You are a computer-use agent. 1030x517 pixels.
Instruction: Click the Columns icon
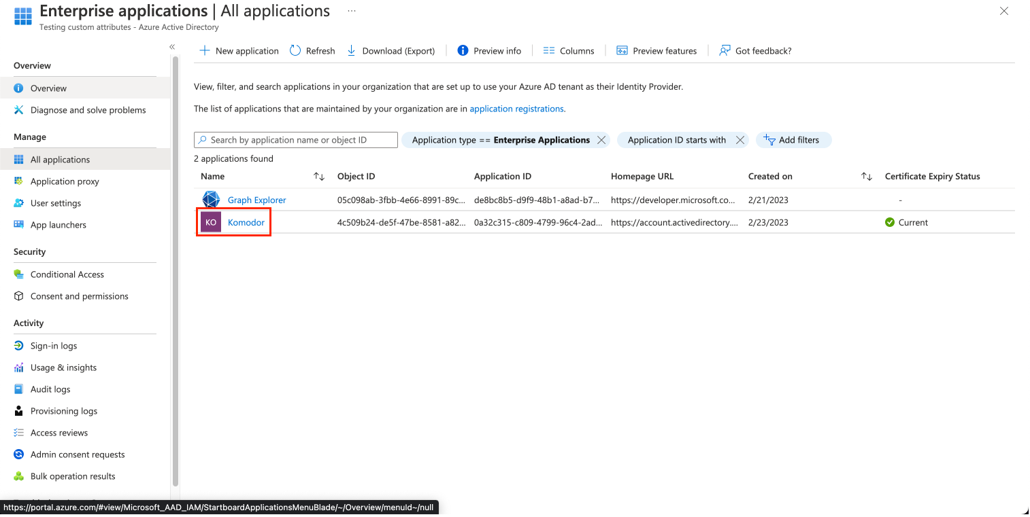click(549, 50)
